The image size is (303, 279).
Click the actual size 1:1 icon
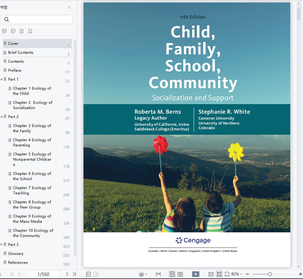(211, 274)
